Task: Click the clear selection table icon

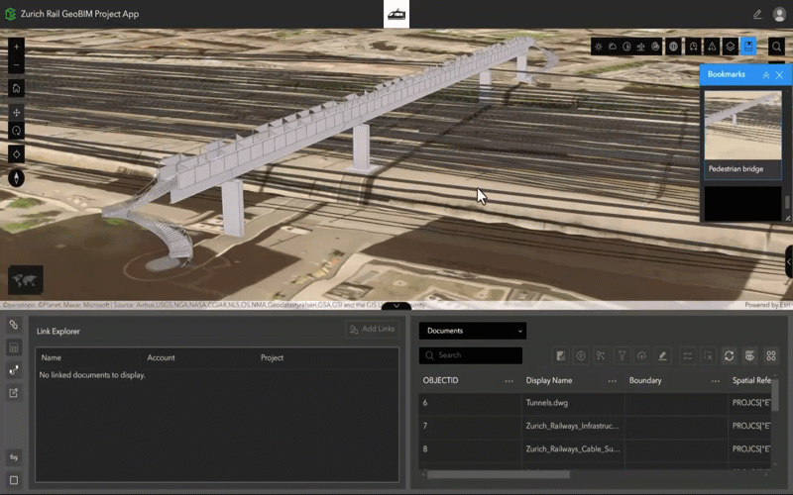Action: coord(708,356)
